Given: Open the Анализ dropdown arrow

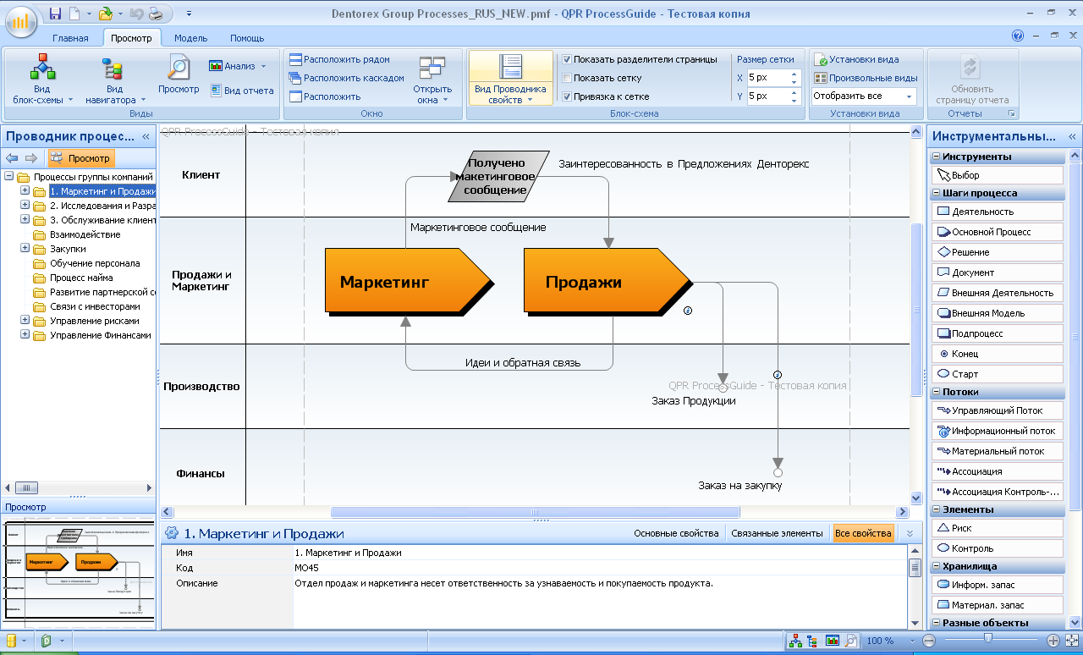Looking at the screenshot, I should [263, 66].
